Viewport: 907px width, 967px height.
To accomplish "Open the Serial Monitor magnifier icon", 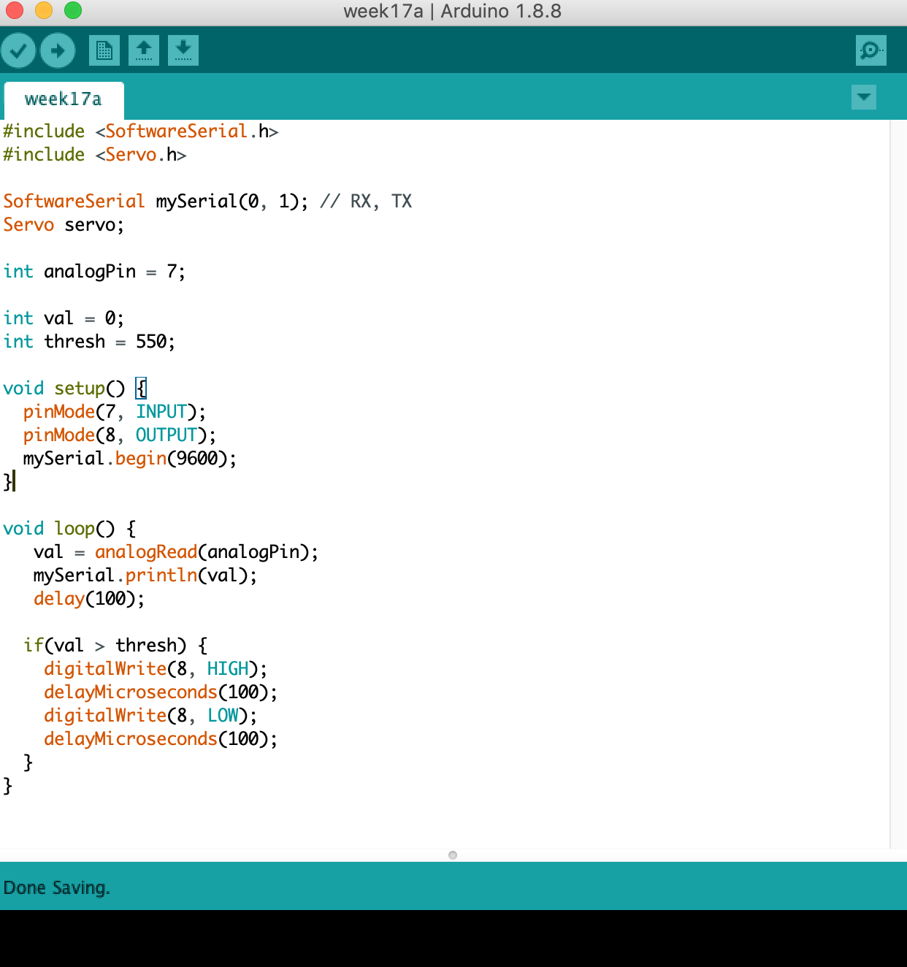I will click(x=870, y=50).
